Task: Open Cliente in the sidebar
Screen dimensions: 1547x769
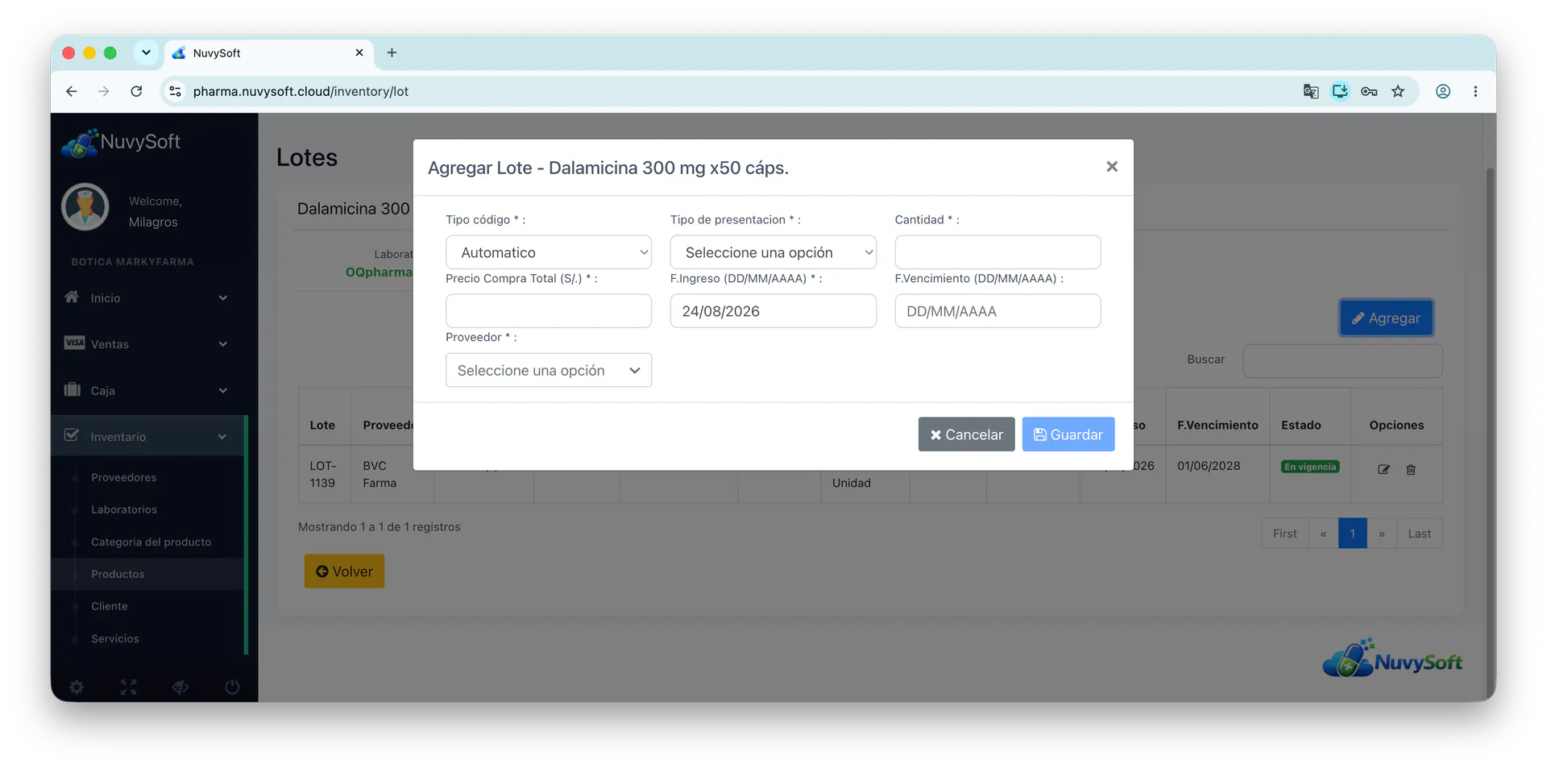Action: (x=109, y=606)
